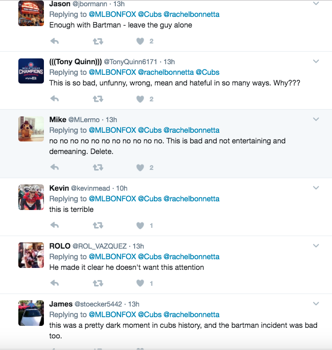The image size is (332, 350).
Task: Open @rachelbonnetta mention in Kevin's tweet
Action: pos(191,199)
